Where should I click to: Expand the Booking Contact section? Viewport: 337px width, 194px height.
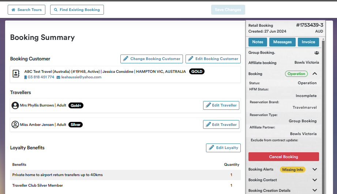tap(315, 180)
